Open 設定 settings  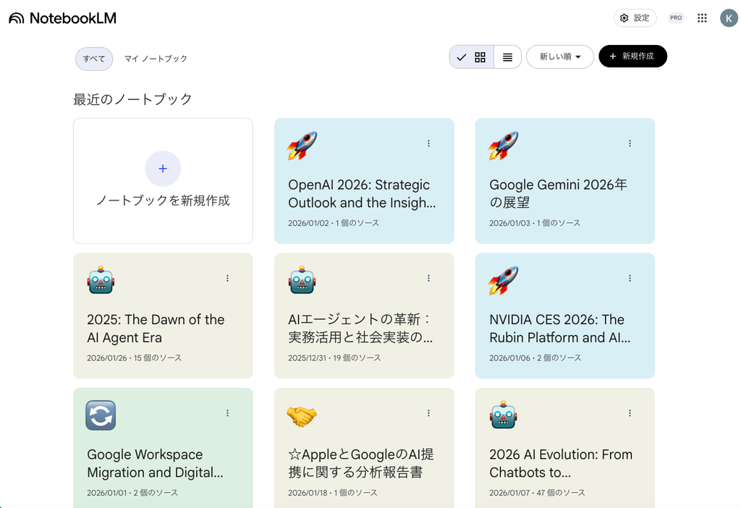coord(635,18)
